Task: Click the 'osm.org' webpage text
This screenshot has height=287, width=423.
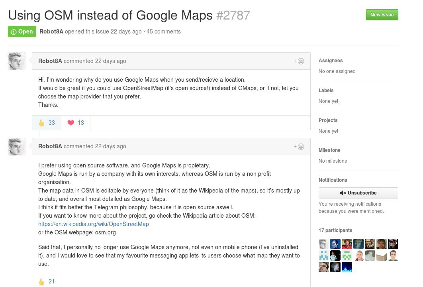Action: 106,232
